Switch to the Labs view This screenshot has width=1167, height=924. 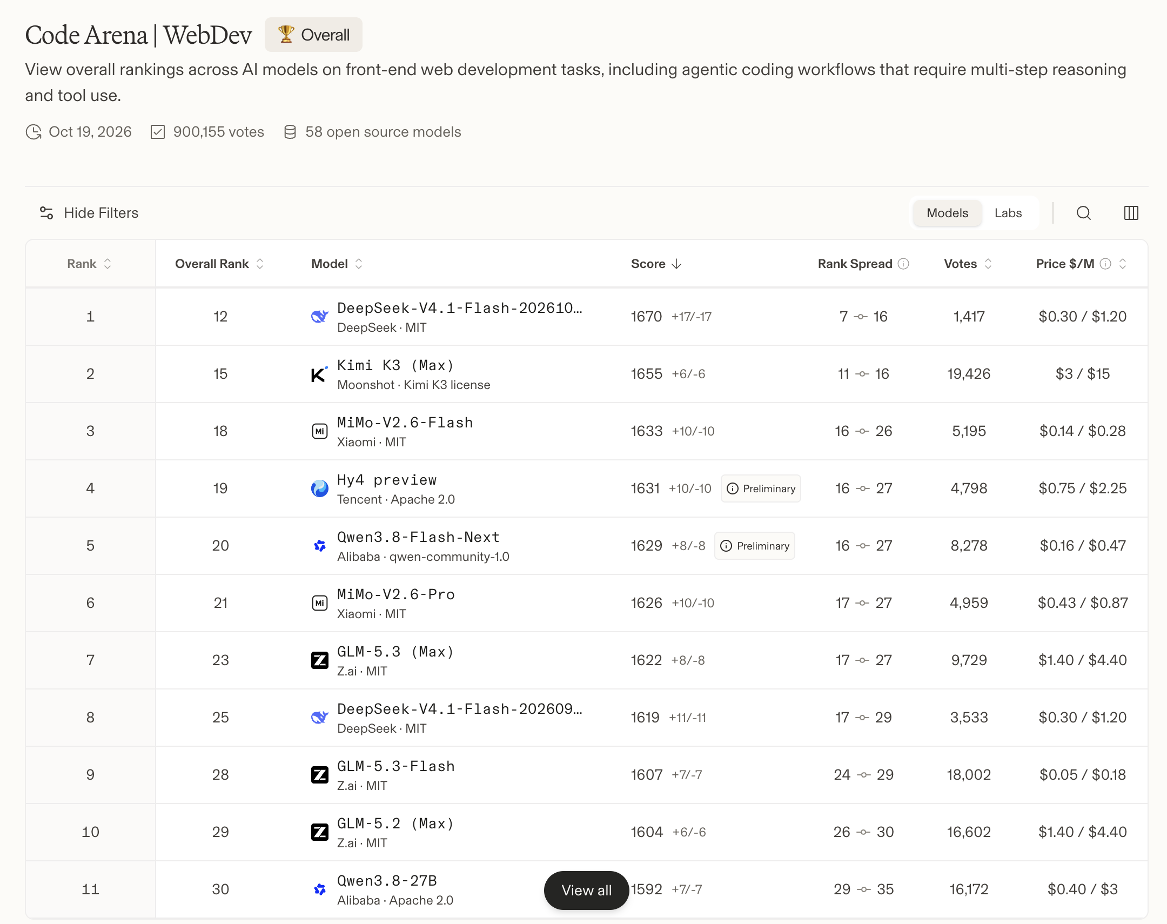pos(1008,213)
